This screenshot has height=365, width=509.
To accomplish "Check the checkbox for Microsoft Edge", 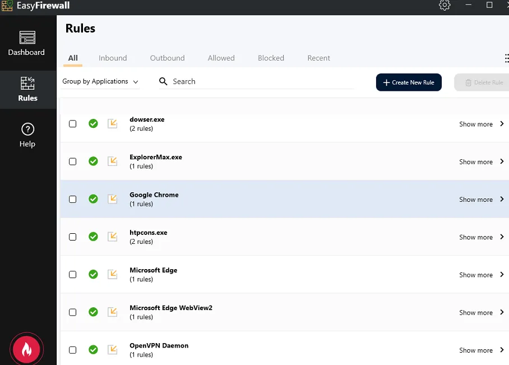I will click(72, 274).
